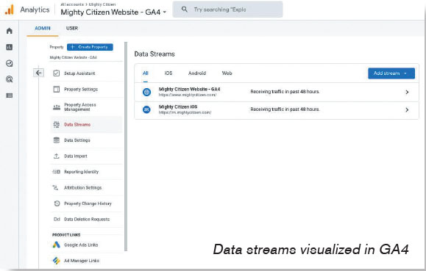426x271 pixels.
Task: Open the Reports bar chart icon
Action: 10,47
